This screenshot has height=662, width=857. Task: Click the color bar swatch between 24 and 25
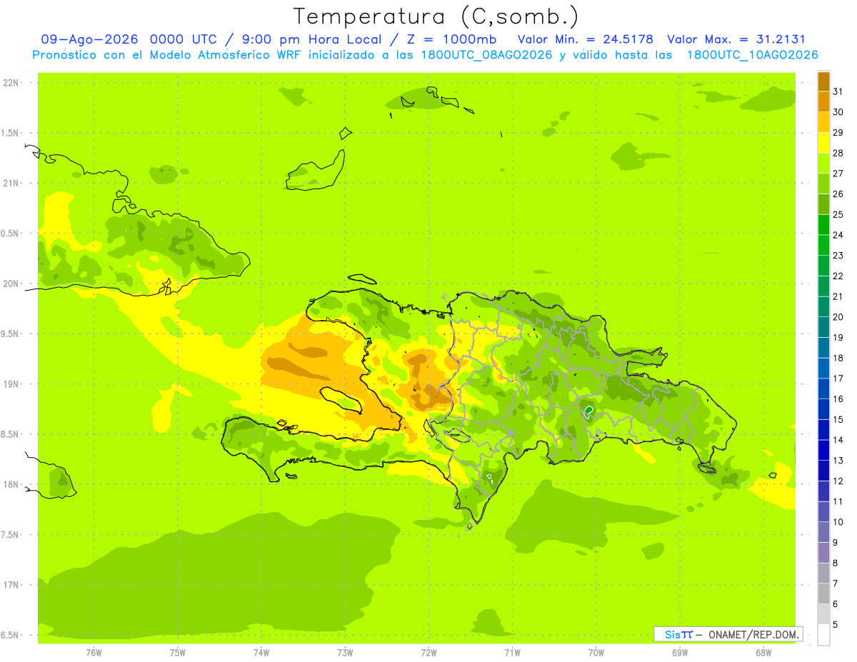(x=823, y=225)
